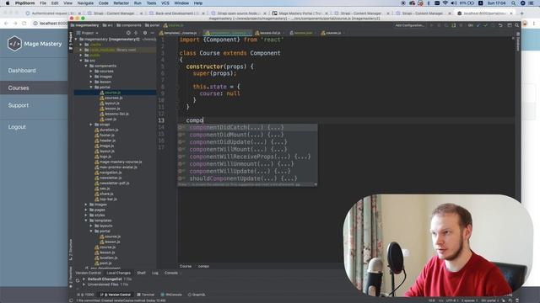
Task: Choose componentDidMount from autocomplete list
Action: pyautogui.click(x=247, y=135)
